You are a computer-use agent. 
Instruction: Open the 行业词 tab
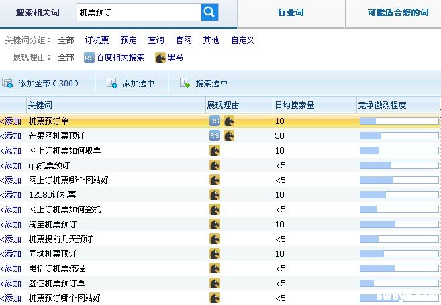[291, 13]
